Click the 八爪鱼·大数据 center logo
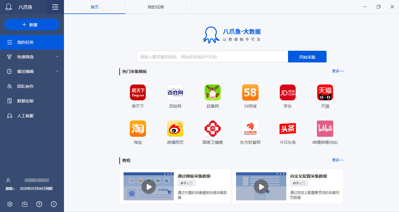Viewport: 399px width, 212px height. click(232, 35)
